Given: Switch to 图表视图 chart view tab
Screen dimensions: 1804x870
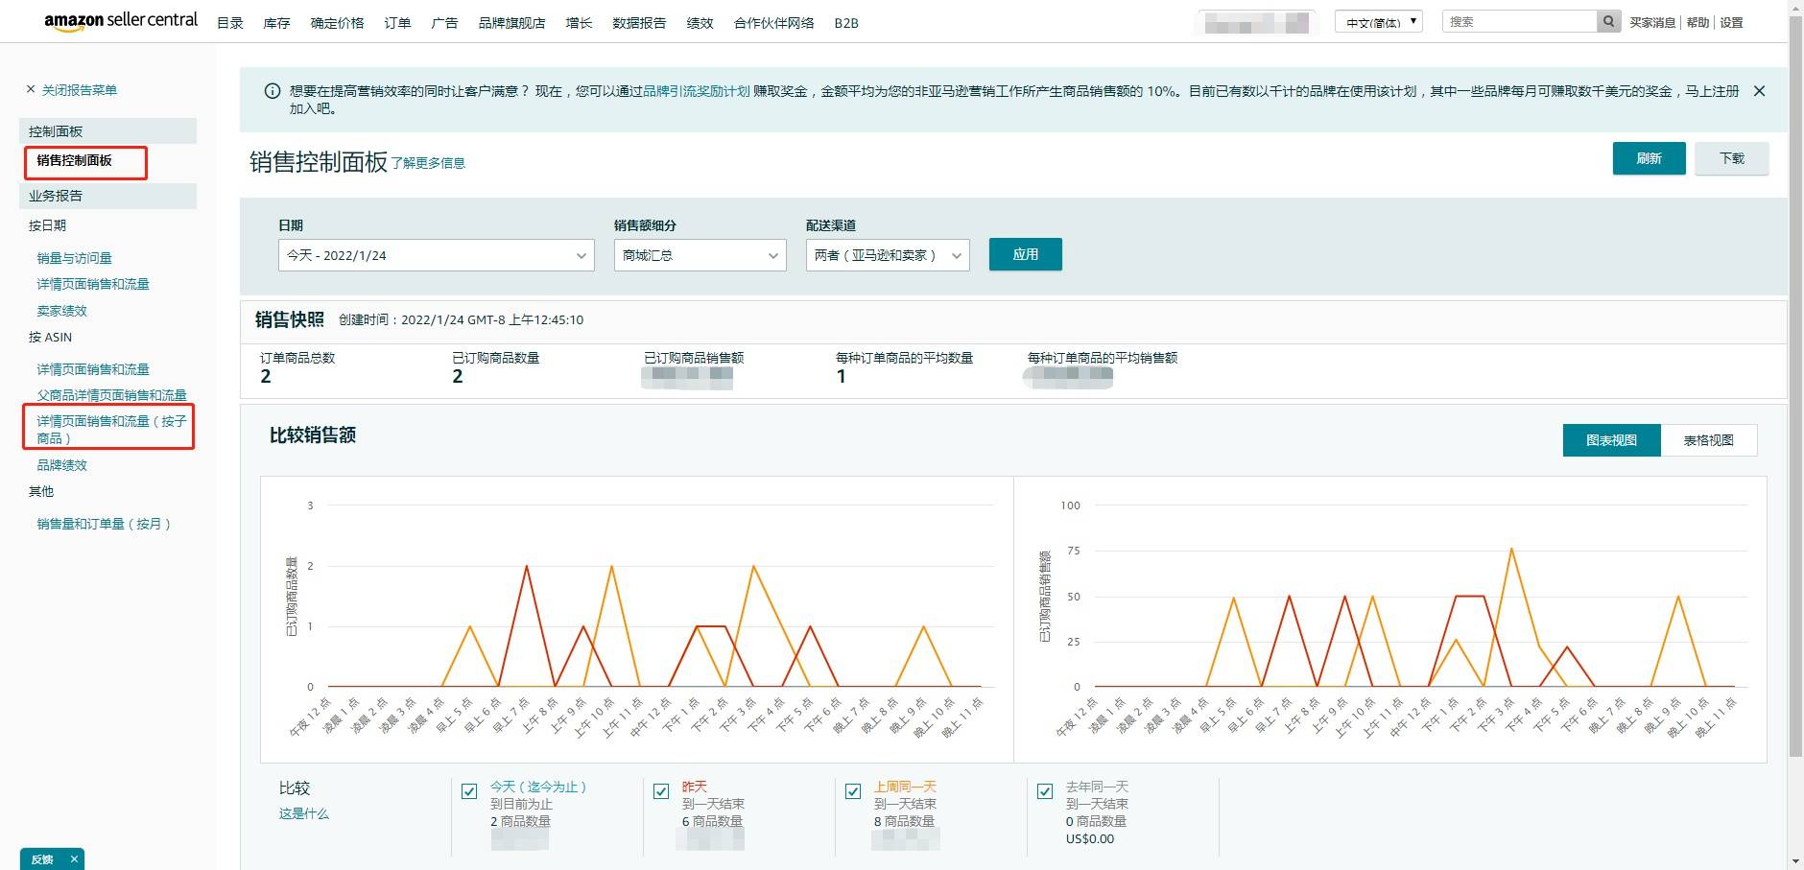Looking at the screenshot, I should 1611,440.
